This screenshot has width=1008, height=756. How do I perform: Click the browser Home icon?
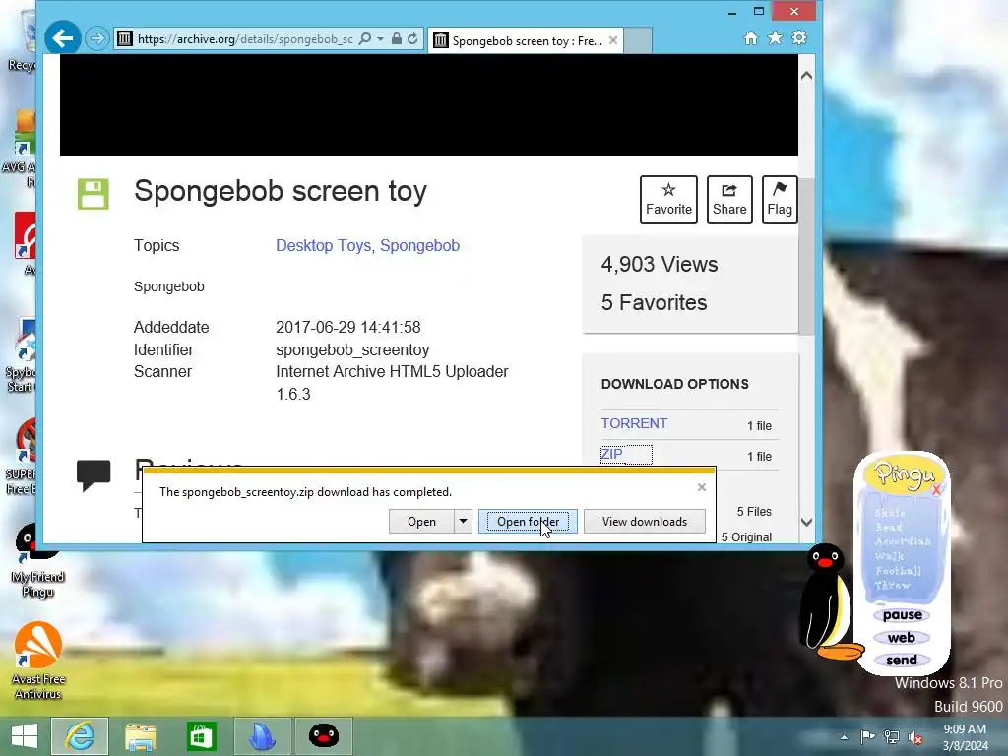point(750,38)
